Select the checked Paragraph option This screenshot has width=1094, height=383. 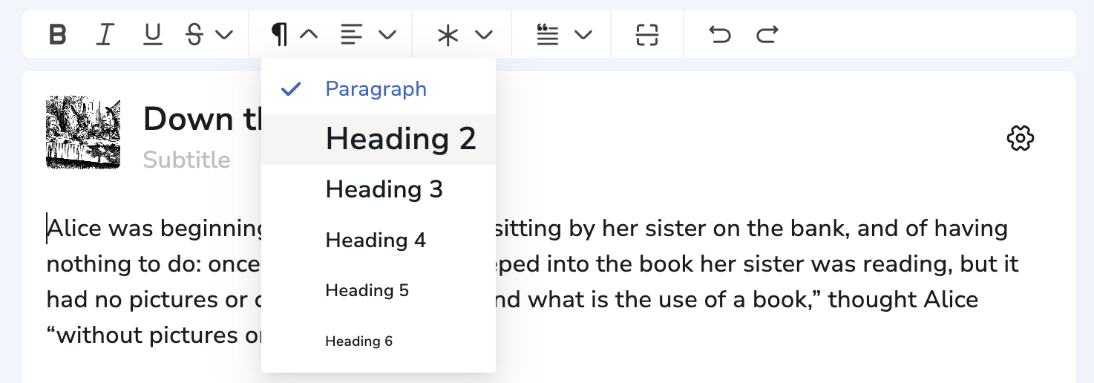coord(376,89)
